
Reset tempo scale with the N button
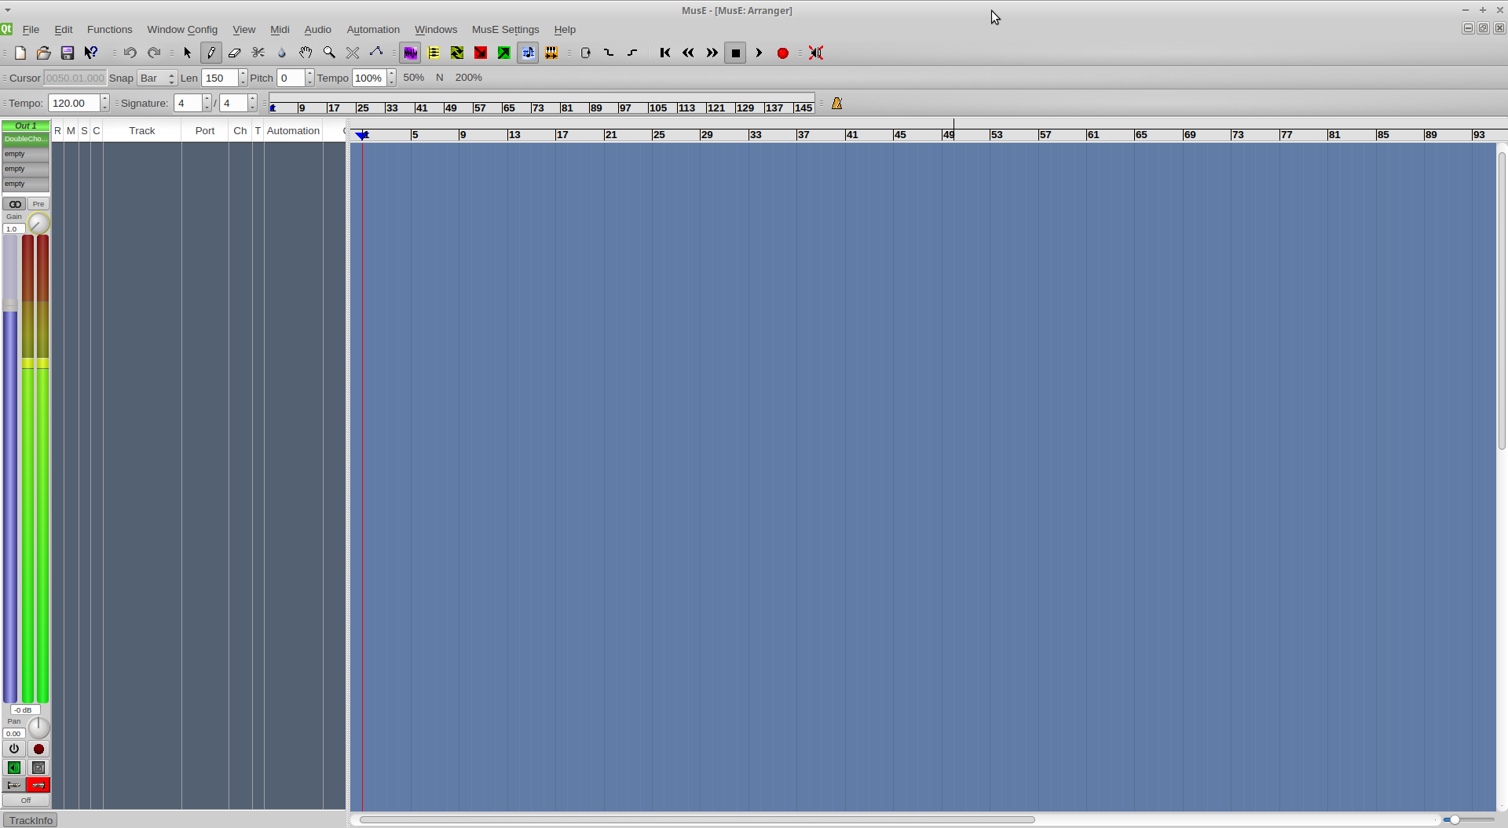click(440, 78)
